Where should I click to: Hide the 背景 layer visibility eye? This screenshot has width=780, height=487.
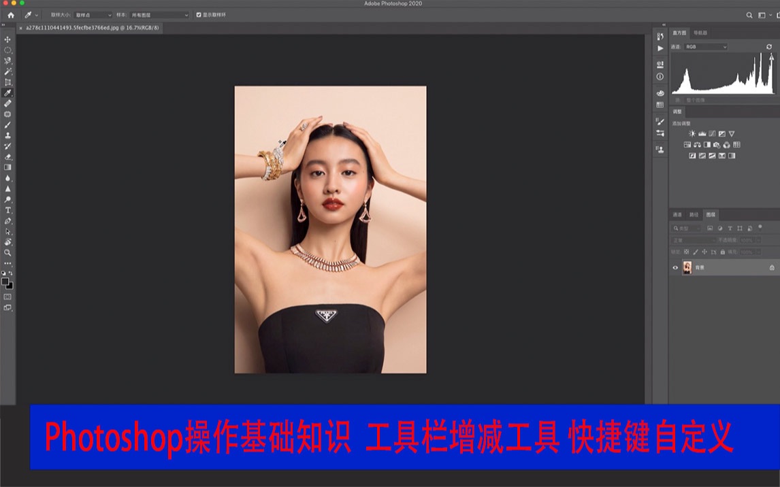(675, 267)
